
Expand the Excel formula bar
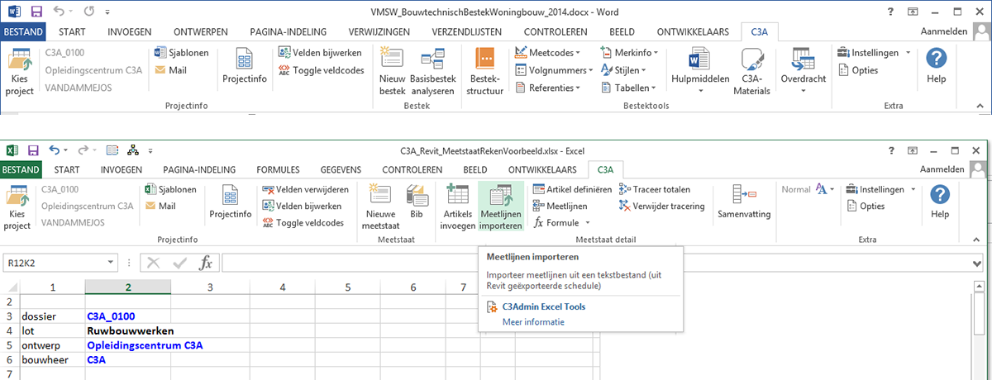(x=979, y=263)
